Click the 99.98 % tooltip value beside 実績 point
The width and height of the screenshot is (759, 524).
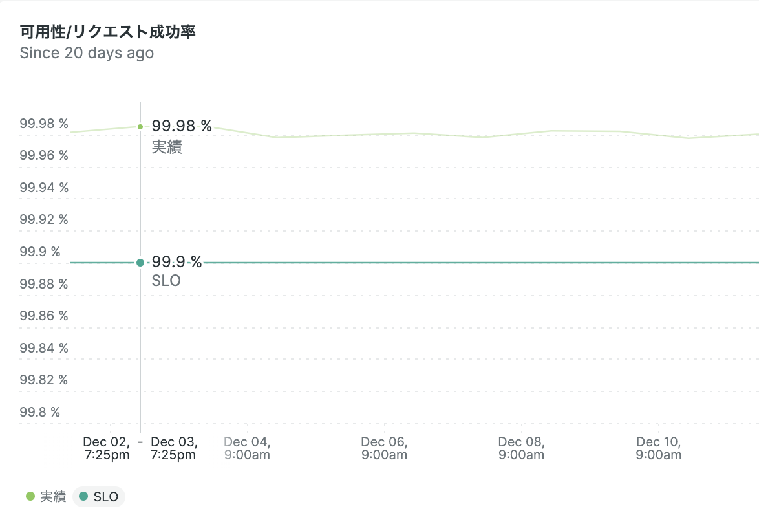[182, 126]
